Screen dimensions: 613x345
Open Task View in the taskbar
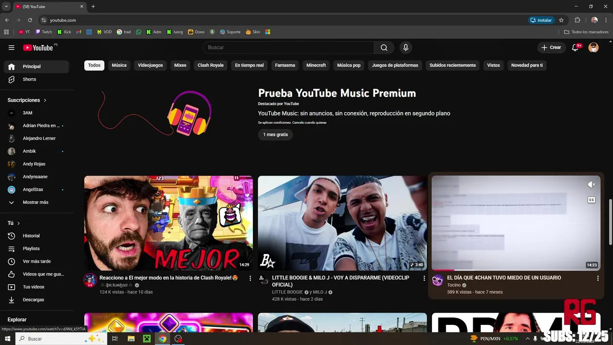coord(115,339)
